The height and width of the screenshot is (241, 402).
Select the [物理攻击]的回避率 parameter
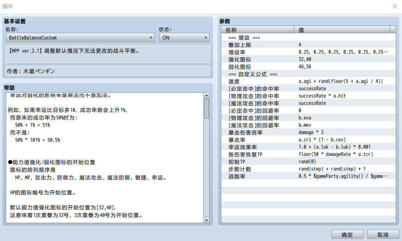pos(309,118)
